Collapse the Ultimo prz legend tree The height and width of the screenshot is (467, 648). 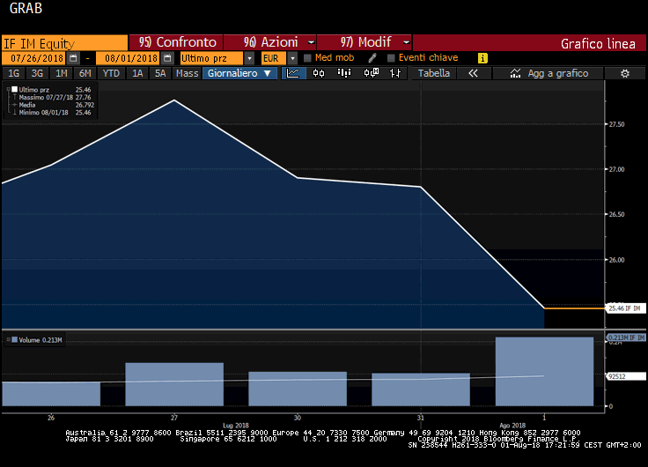pyautogui.click(x=8, y=89)
